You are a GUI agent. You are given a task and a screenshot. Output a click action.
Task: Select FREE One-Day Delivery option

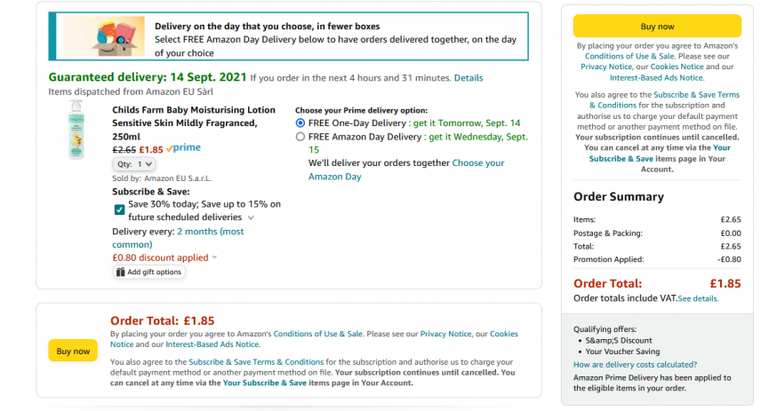pyautogui.click(x=300, y=123)
